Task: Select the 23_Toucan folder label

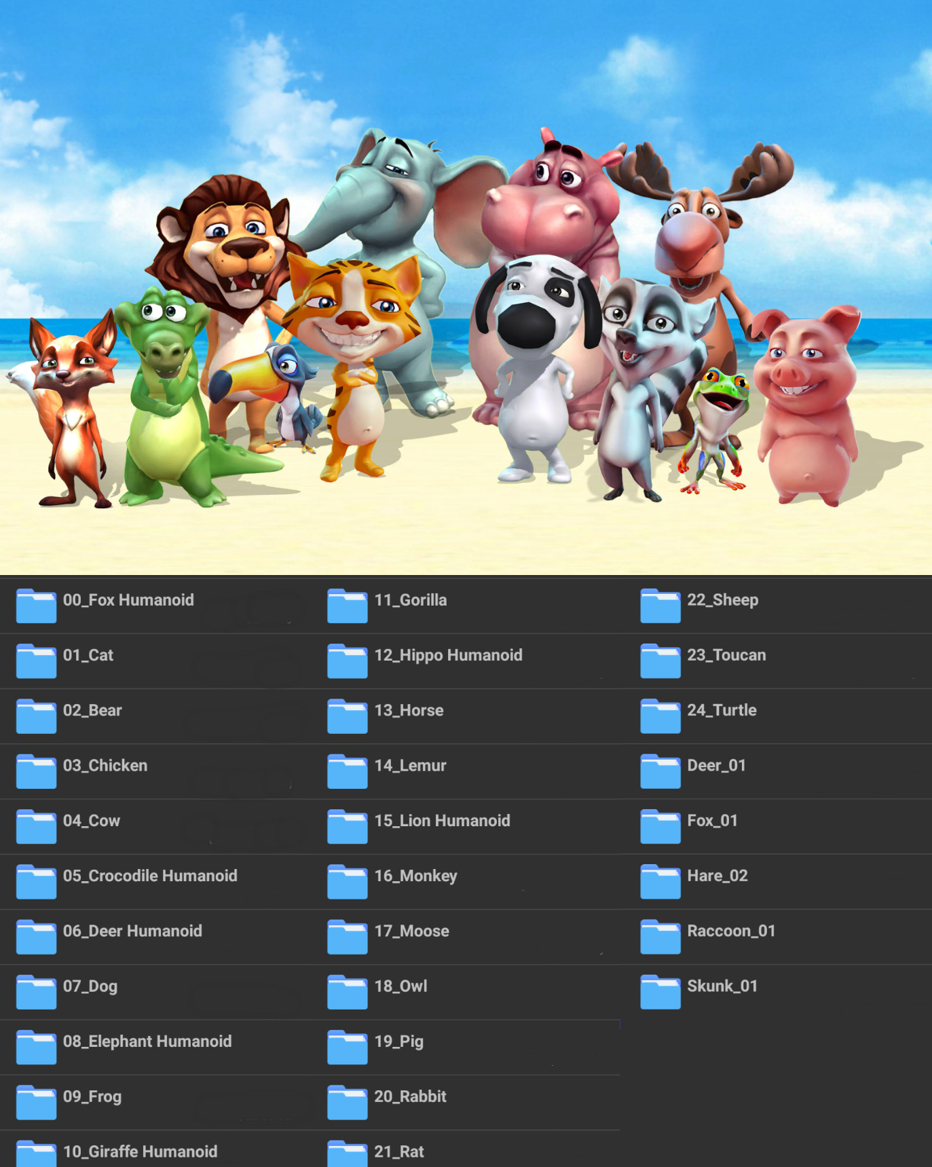Action: click(726, 655)
